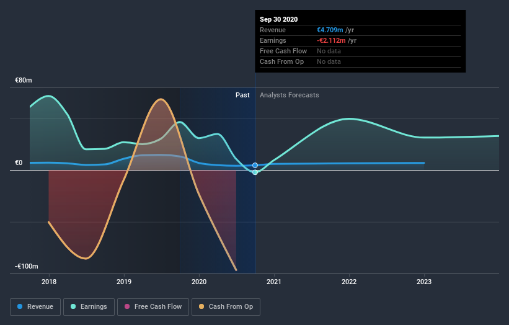Screen dimensions: 509x325
Task: Click the 2019 axis label
Action: click(124, 282)
